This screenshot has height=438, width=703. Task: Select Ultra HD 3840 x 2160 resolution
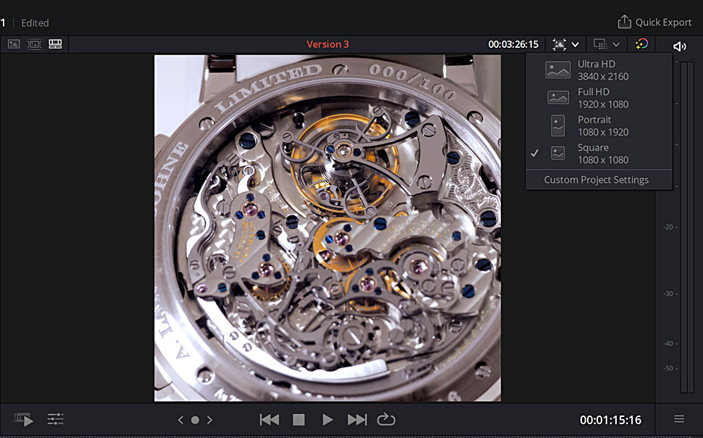tap(599, 70)
